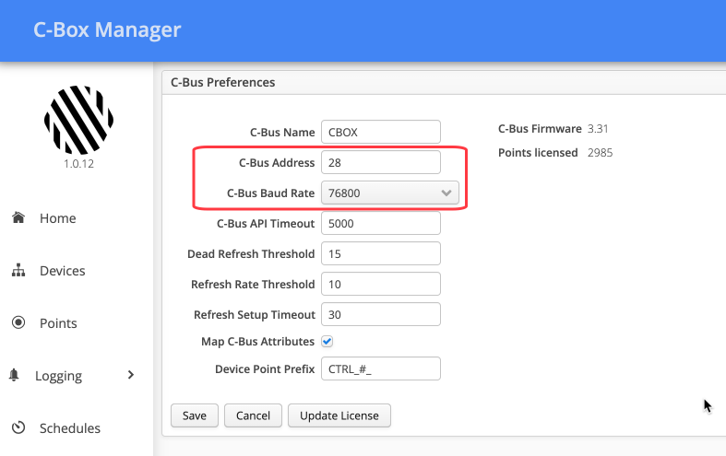Click the Schedules clock icon
Image resolution: width=726 pixels, height=456 pixels.
pyautogui.click(x=18, y=428)
